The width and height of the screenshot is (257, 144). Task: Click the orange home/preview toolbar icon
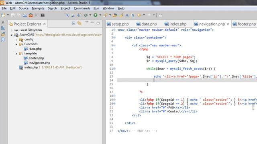pos(31,15)
